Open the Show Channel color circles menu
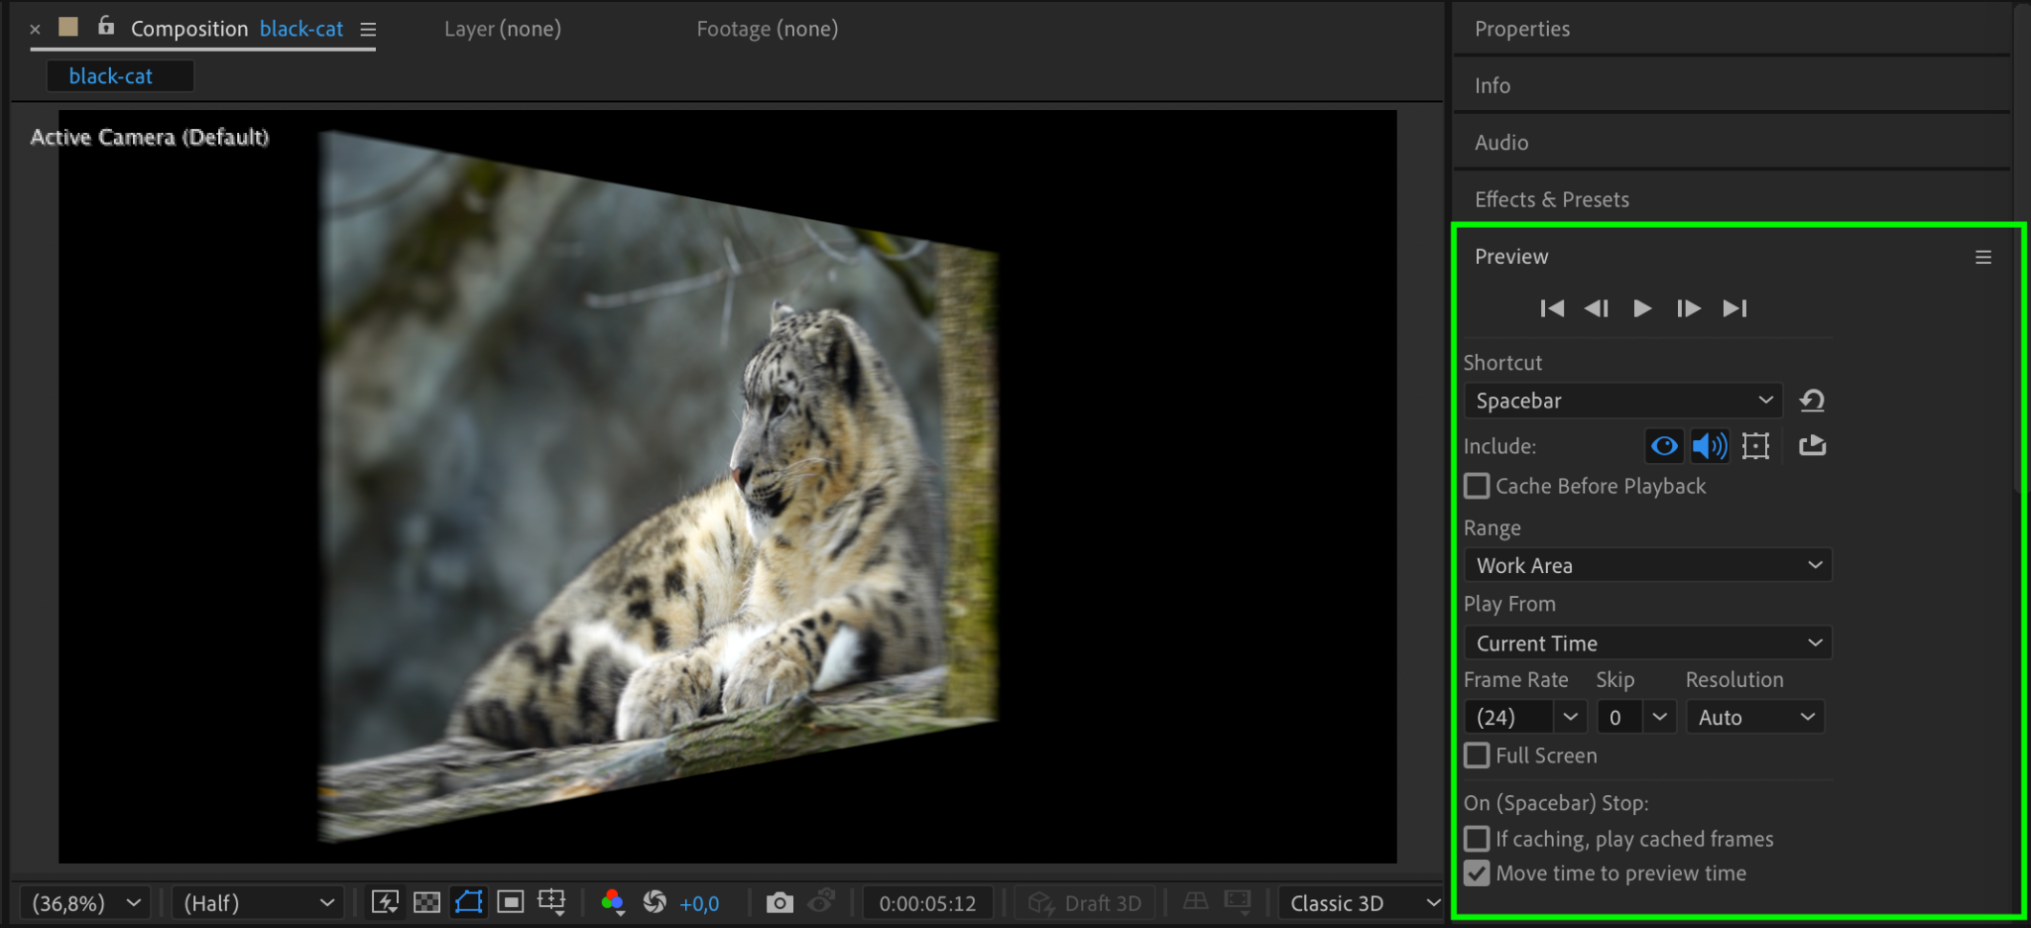Viewport: 2031px width, 928px height. (613, 902)
